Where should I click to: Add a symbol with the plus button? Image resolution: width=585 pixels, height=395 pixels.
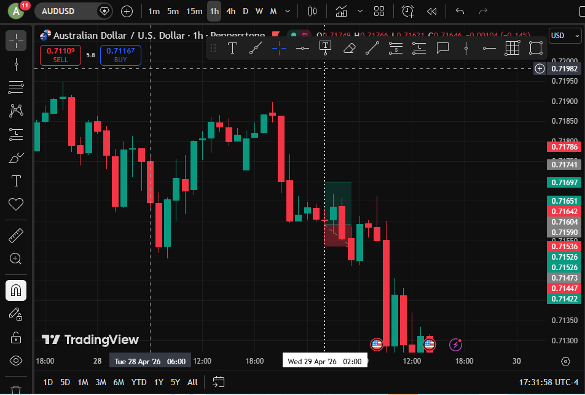pos(127,11)
